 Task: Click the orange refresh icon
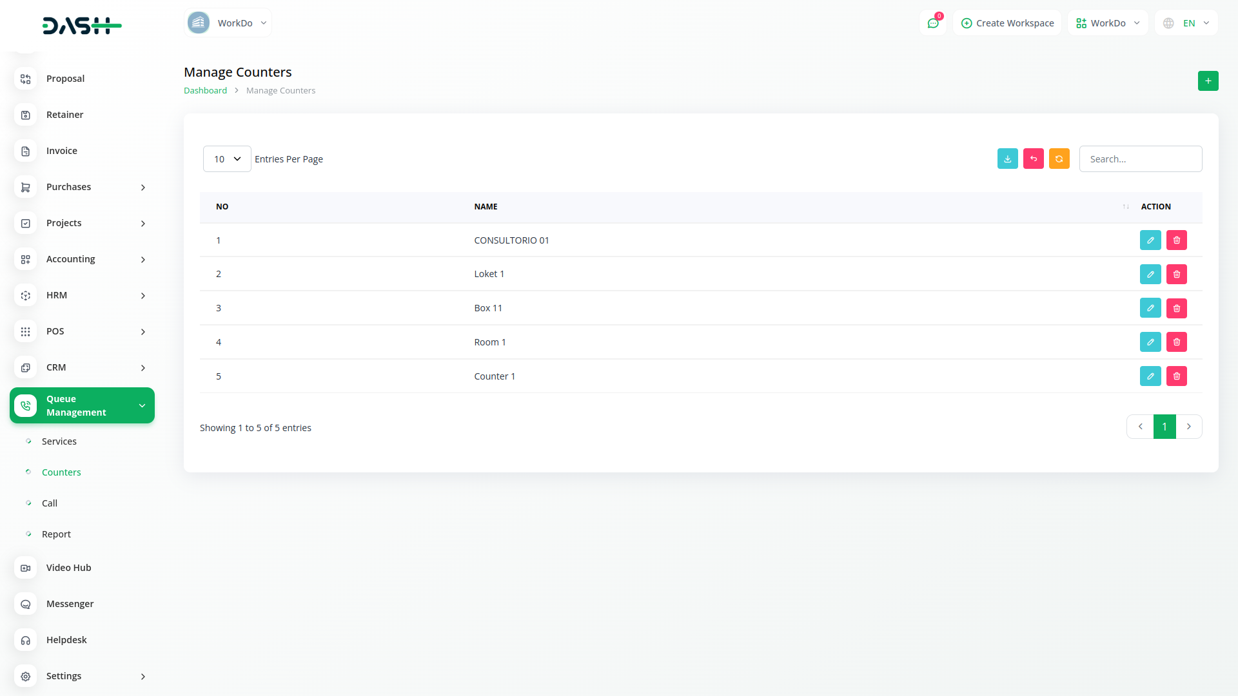pyautogui.click(x=1059, y=159)
